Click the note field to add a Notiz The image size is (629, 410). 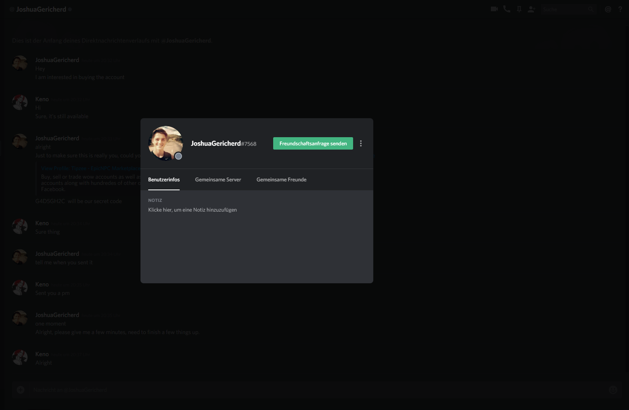pyautogui.click(x=192, y=210)
